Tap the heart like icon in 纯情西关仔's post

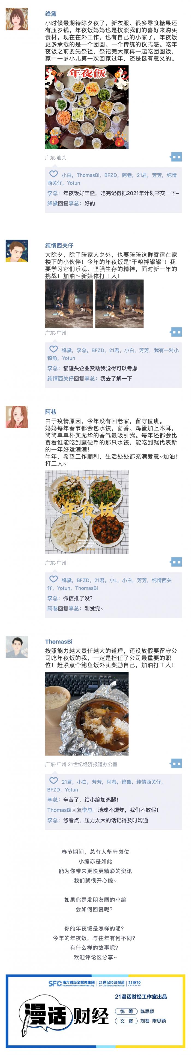[x=53, y=349]
